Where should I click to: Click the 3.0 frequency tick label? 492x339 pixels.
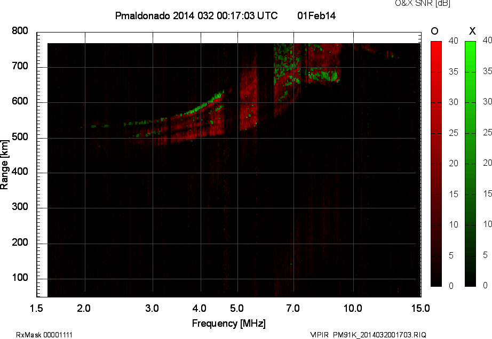tap(152, 308)
